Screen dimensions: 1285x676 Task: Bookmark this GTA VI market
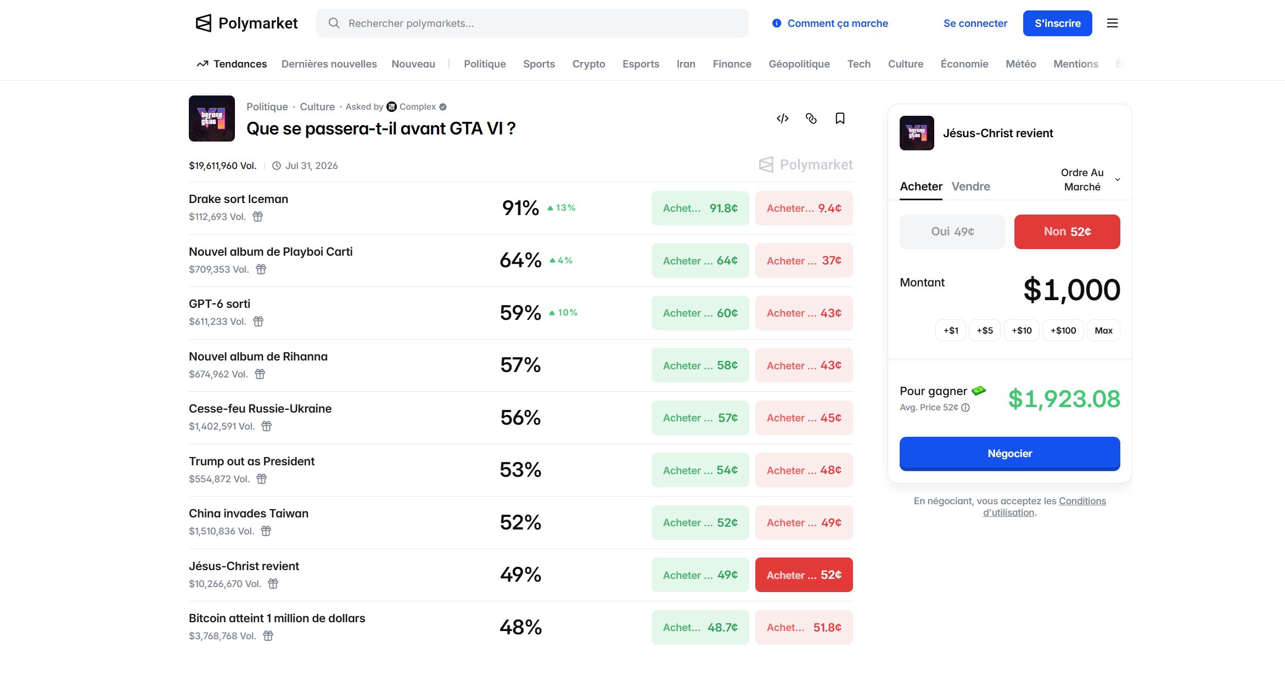(840, 119)
